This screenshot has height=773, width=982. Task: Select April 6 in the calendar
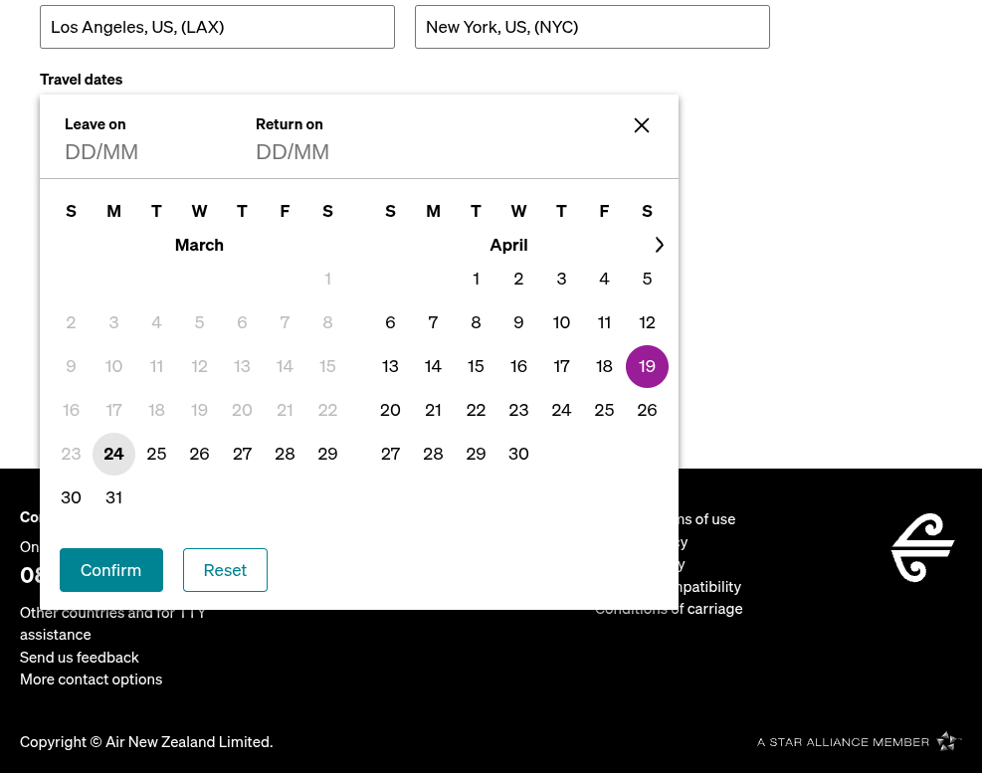[x=390, y=322]
